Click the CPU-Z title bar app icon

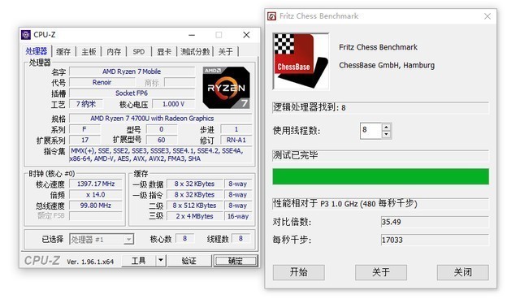(25, 34)
